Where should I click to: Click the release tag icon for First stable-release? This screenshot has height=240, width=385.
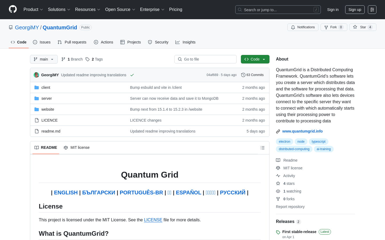click(278, 232)
